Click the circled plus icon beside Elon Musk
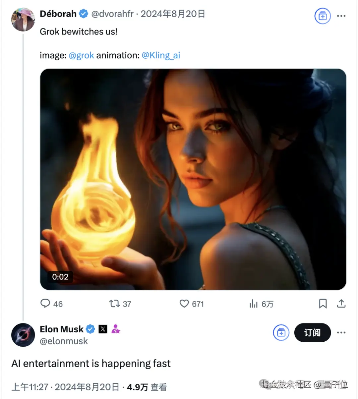 point(281,332)
